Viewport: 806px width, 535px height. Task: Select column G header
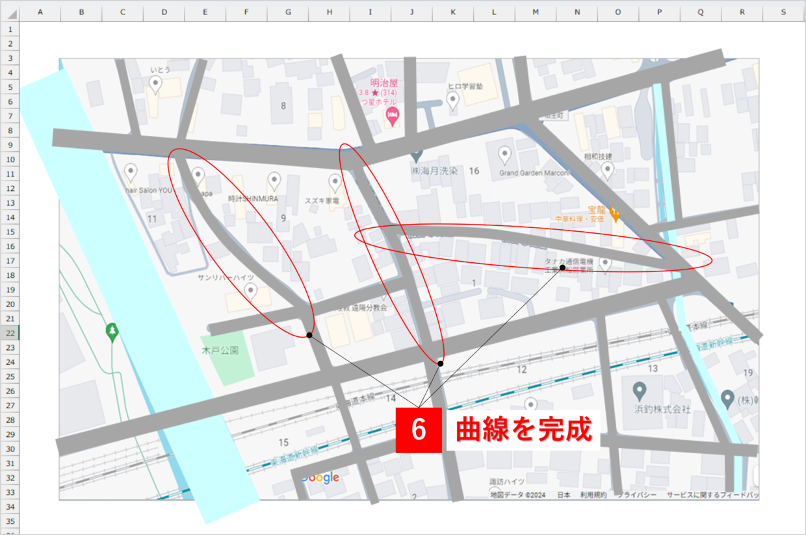pos(288,11)
